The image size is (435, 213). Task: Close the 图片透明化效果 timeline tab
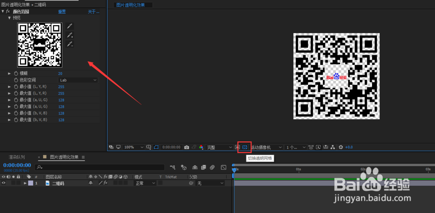point(39,157)
